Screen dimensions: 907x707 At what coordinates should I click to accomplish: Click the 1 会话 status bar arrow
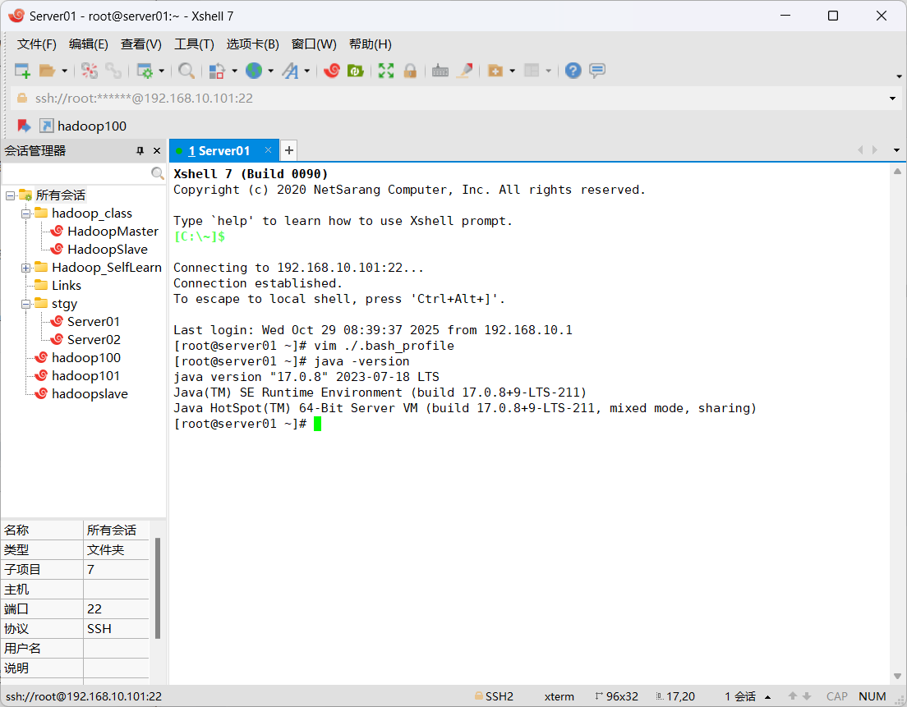767,697
